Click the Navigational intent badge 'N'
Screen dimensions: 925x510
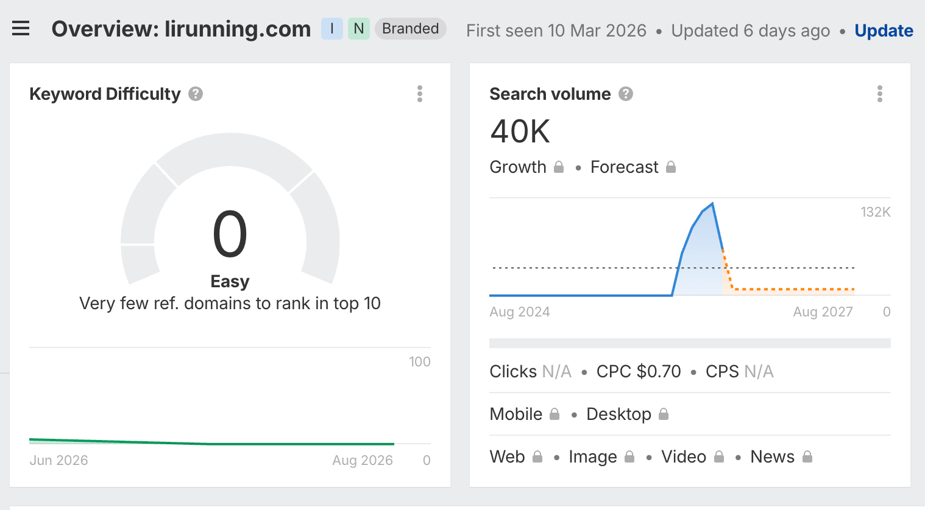(x=359, y=29)
